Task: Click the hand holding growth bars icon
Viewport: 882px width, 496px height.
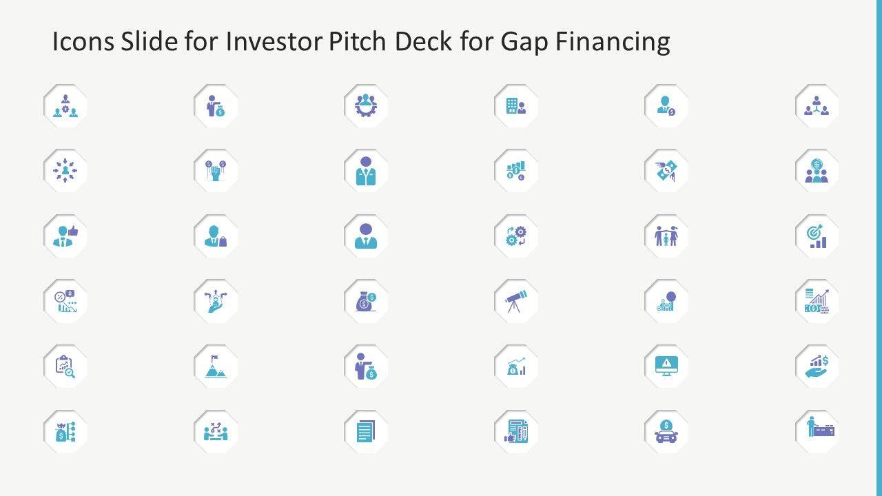Action: point(817,366)
